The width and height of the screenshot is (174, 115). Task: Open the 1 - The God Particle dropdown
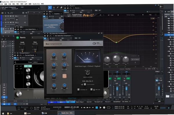pos(29,55)
